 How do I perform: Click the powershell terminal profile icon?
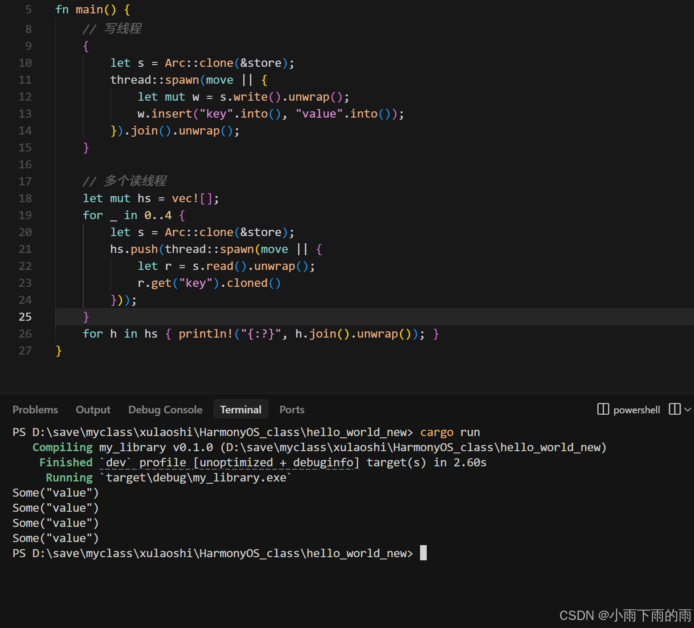tap(603, 409)
